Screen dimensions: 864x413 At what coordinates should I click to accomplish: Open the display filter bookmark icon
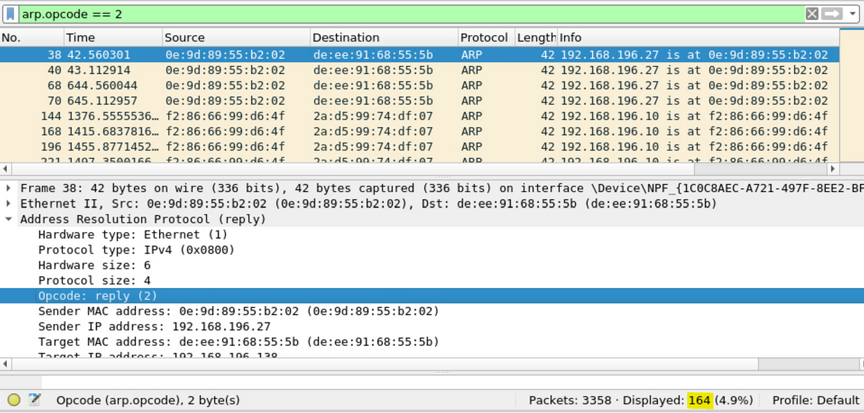[10, 14]
